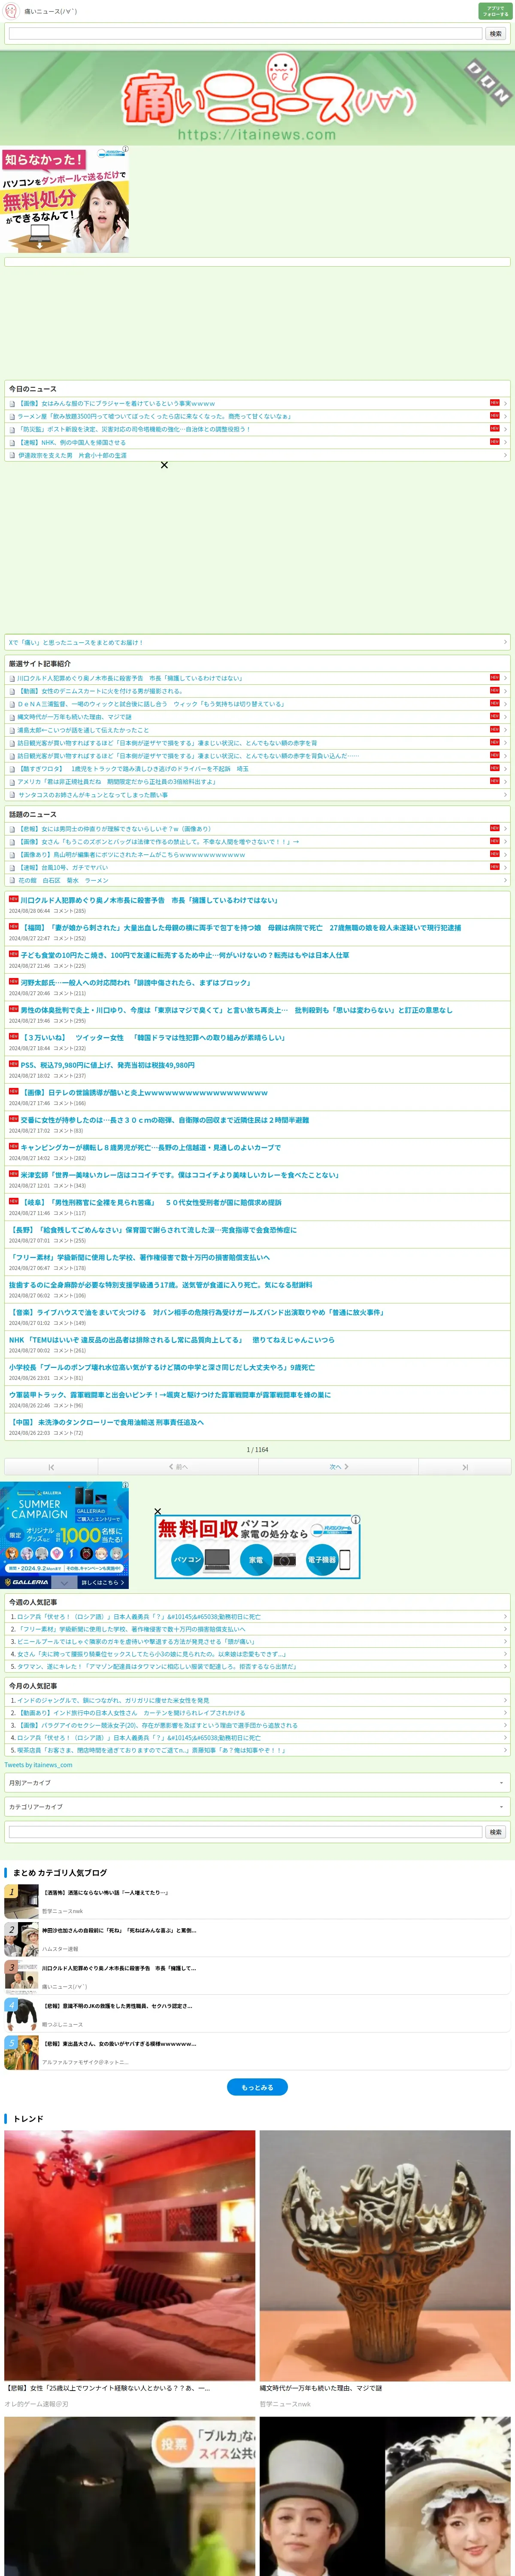Click the top search input field
This screenshot has width=515, height=2576.
tap(245, 34)
